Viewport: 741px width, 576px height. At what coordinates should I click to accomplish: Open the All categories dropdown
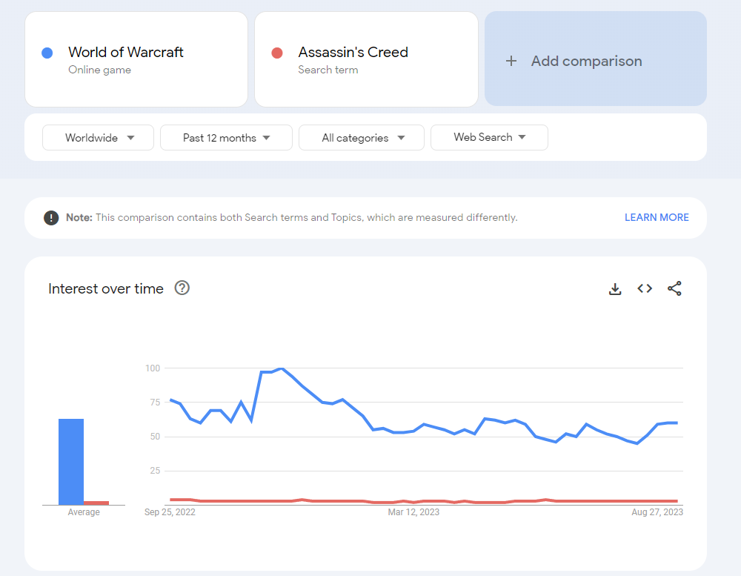(362, 138)
